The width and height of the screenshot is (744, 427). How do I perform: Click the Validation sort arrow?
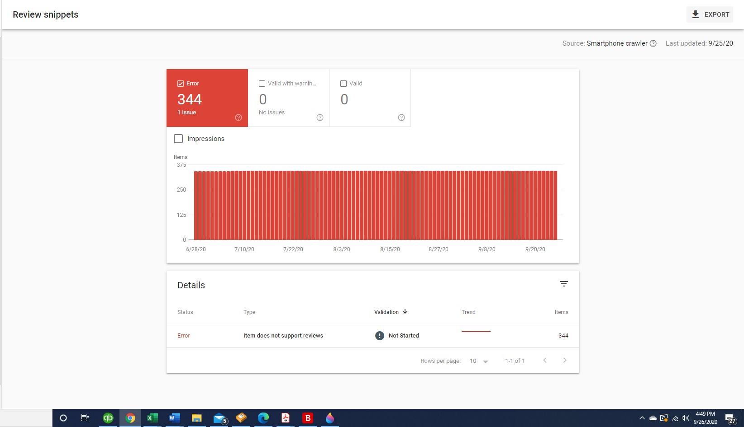click(405, 312)
